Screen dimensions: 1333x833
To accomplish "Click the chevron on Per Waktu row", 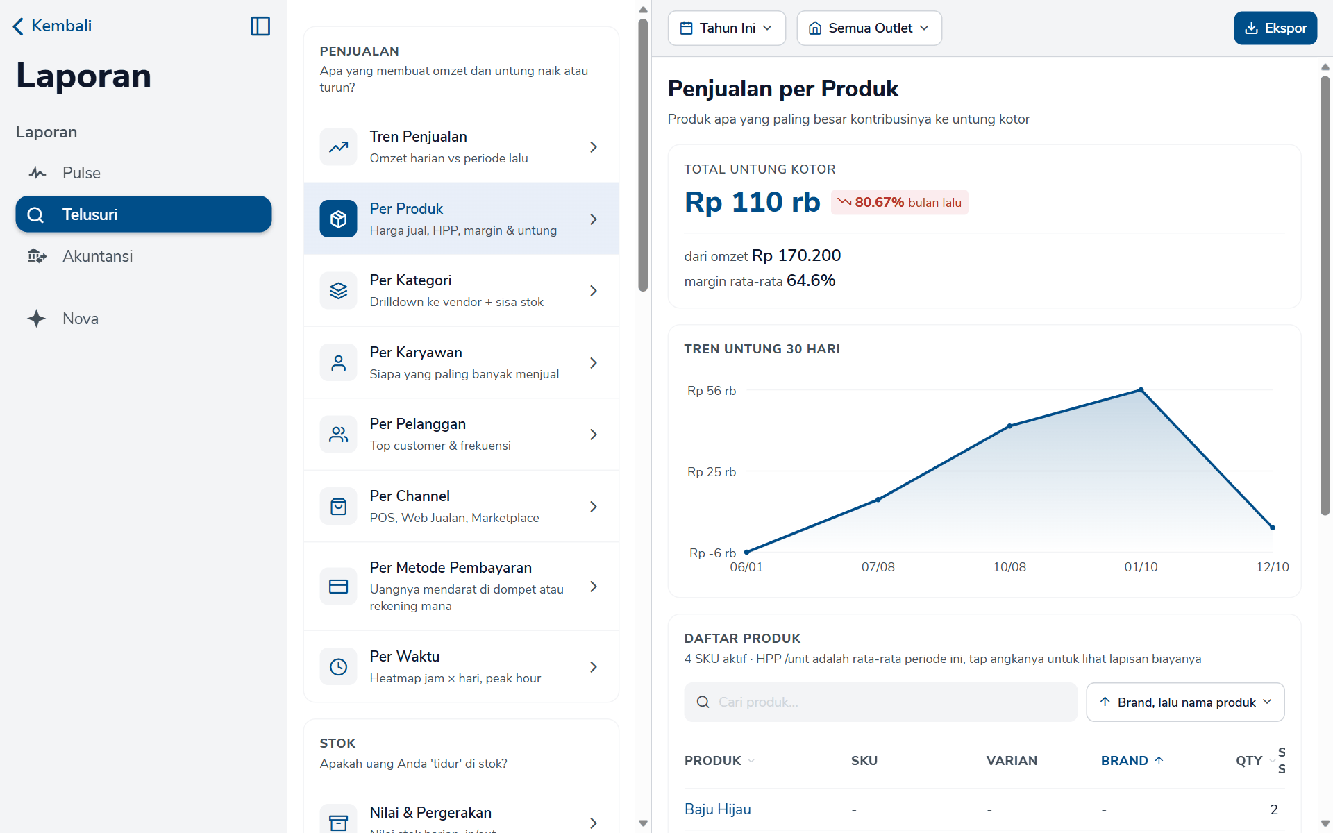I will tap(594, 667).
